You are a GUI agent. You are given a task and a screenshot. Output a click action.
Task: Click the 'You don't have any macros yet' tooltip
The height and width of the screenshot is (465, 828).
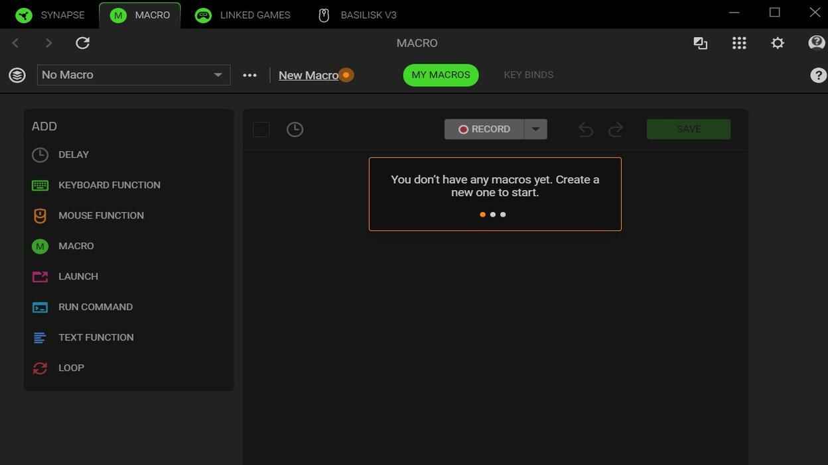[495, 194]
